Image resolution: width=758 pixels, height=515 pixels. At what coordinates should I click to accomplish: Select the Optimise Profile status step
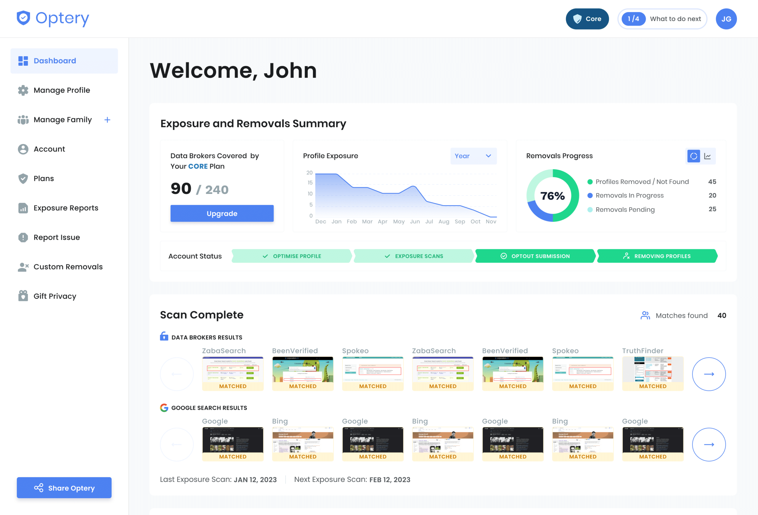pyautogui.click(x=292, y=256)
